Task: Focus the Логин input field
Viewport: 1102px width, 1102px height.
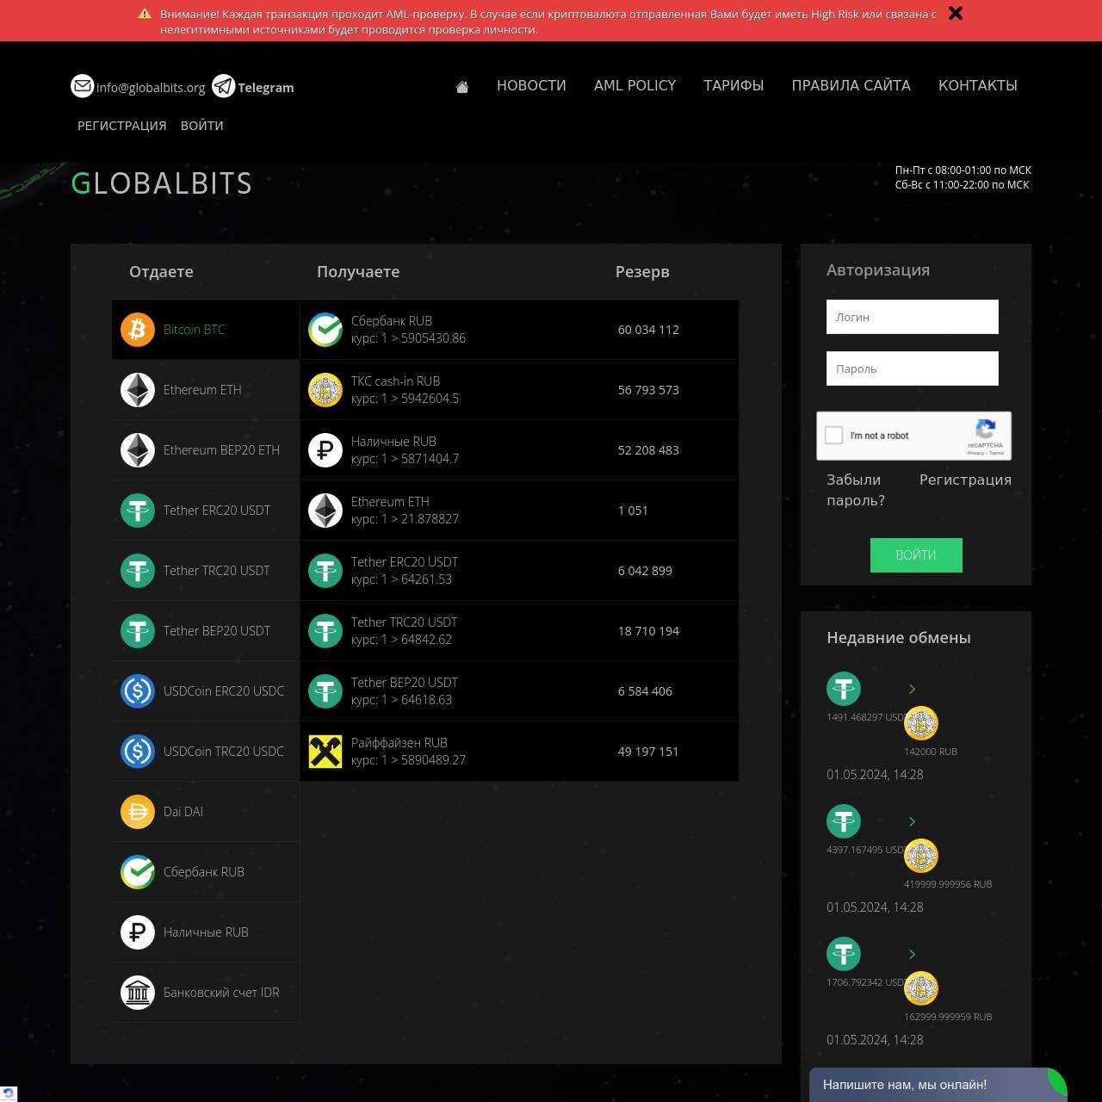Action: 913,317
